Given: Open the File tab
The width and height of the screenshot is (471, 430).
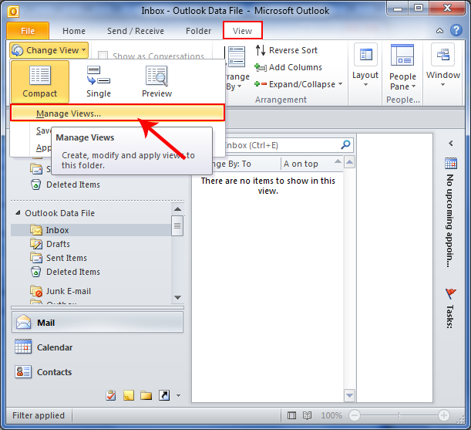Looking at the screenshot, I should pyautogui.click(x=28, y=31).
